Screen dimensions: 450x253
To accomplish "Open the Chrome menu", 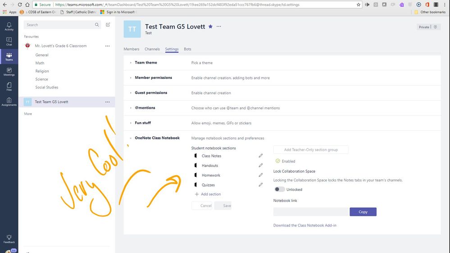I will (x=445, y=5).
